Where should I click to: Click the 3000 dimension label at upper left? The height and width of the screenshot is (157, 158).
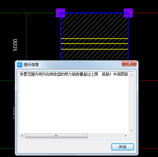[x=15, y=45]
